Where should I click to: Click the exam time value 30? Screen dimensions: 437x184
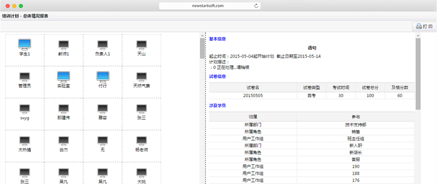pyautogui.click(x=340, y=95)
